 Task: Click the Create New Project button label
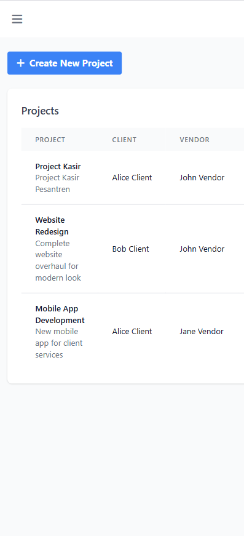[x=71, y=63]
